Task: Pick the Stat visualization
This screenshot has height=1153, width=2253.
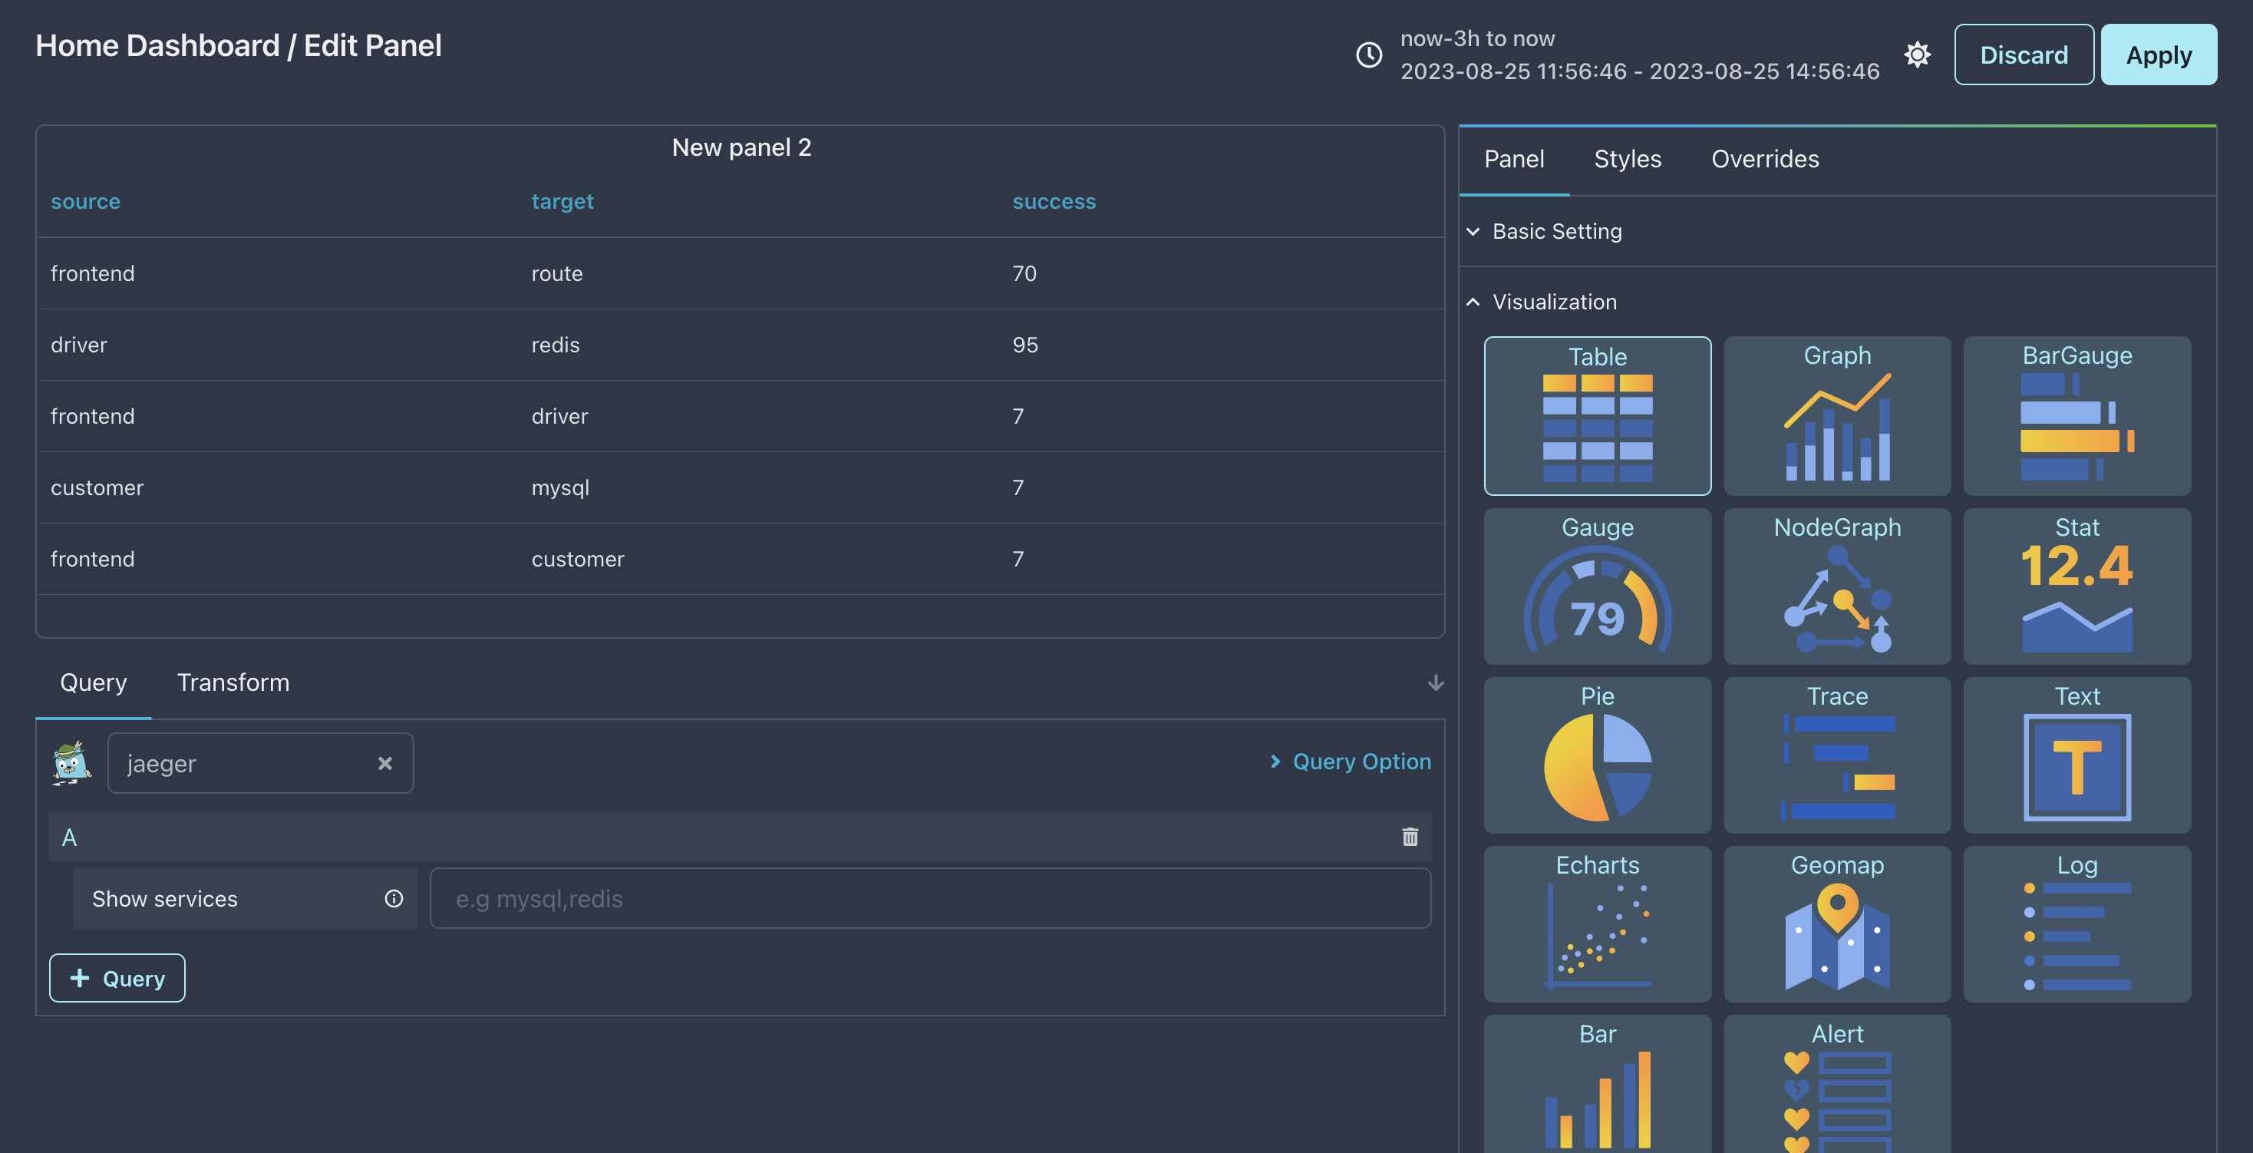Action: click(2077, 586)
